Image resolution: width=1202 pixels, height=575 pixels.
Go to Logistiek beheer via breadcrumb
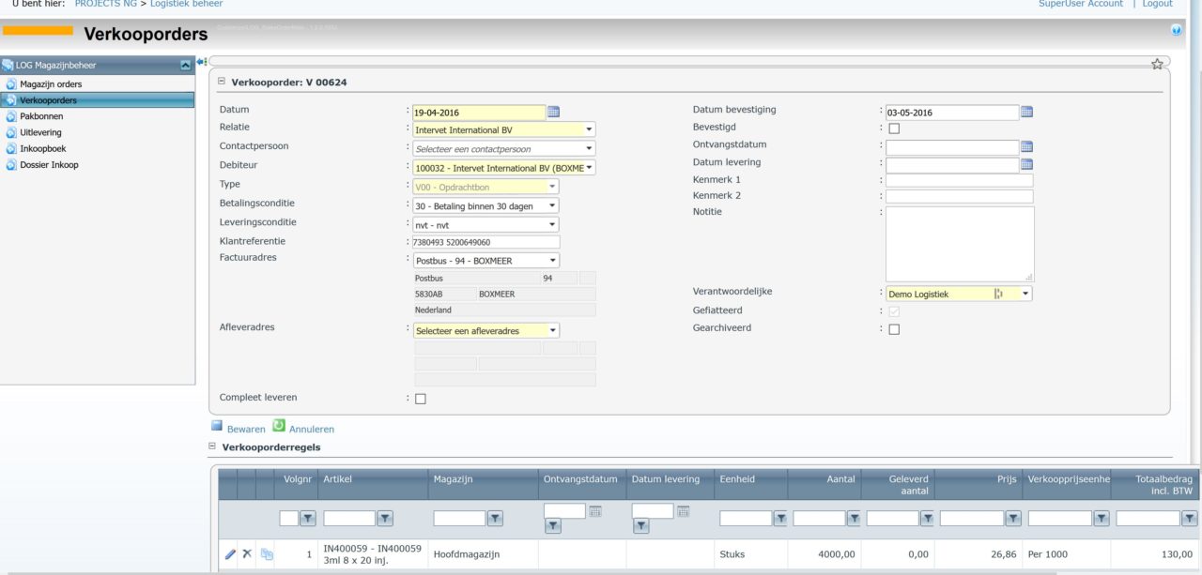tap(185, 4)
